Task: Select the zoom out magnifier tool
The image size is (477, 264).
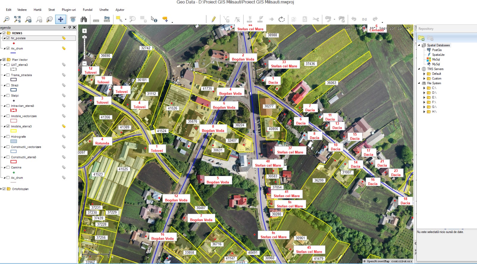Action: pos(6,19)
